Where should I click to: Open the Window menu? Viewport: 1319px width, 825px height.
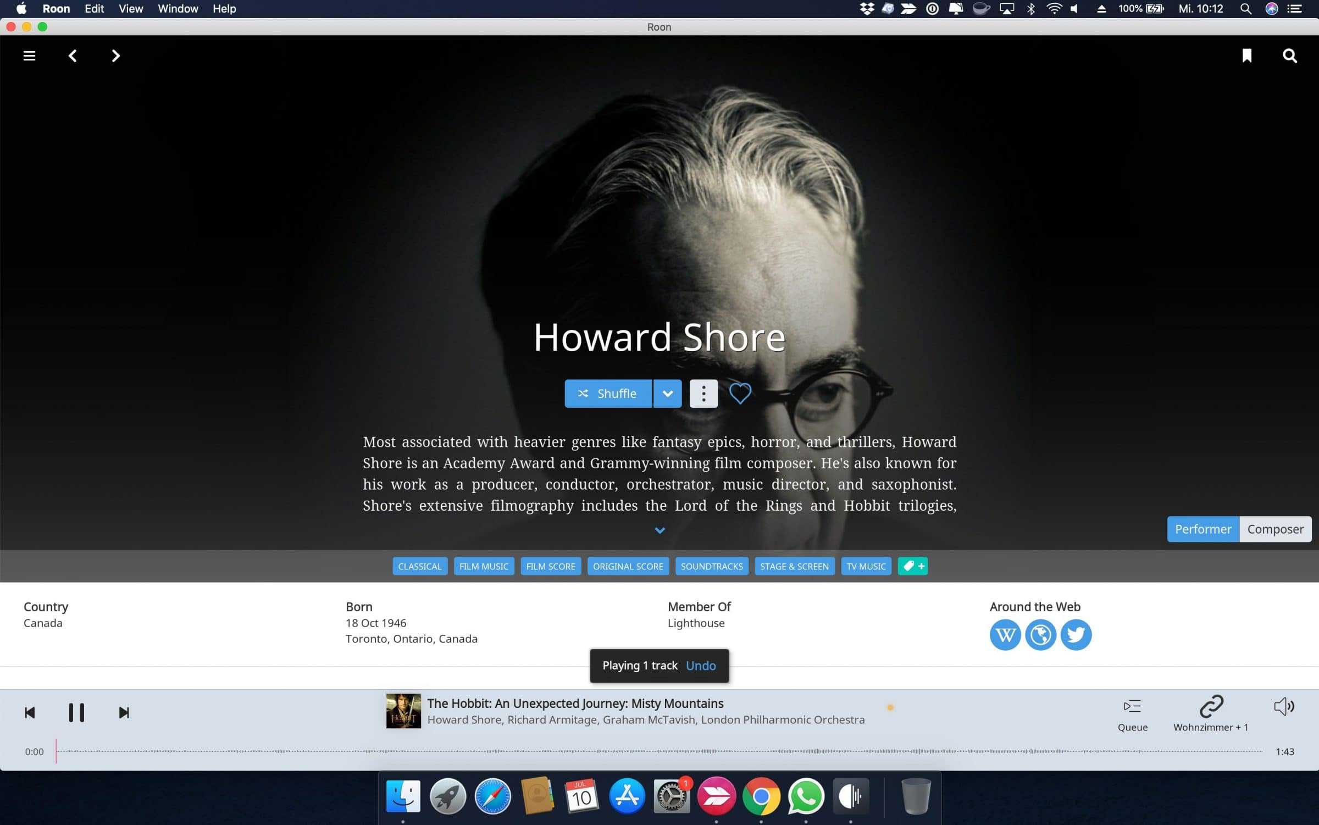pos(178,9)
